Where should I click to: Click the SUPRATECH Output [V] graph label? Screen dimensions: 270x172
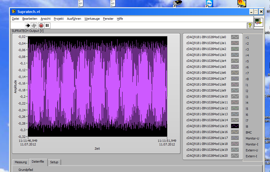(27, 31)
